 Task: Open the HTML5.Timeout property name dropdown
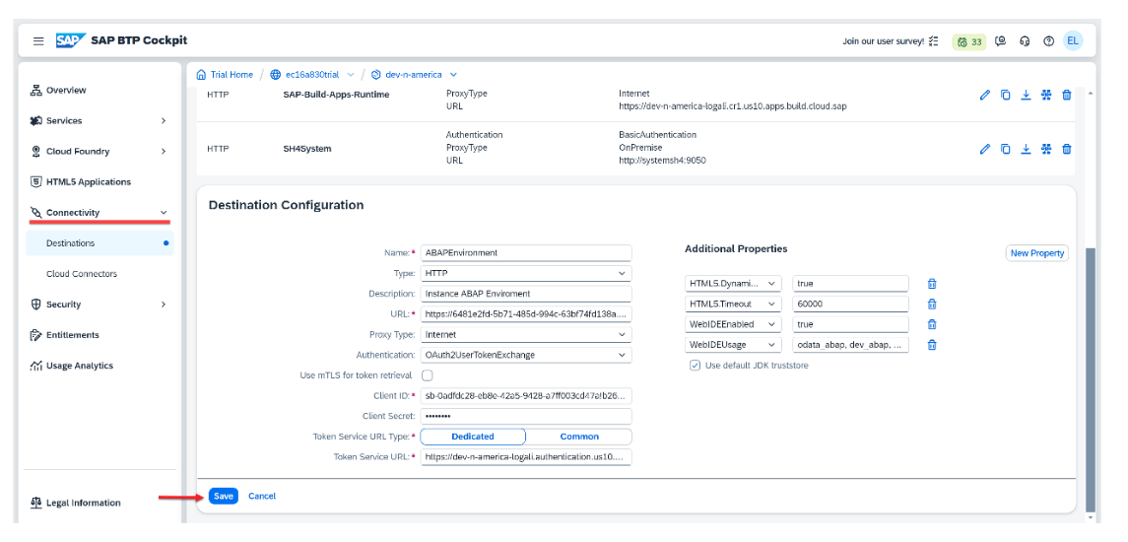point(733,304)
